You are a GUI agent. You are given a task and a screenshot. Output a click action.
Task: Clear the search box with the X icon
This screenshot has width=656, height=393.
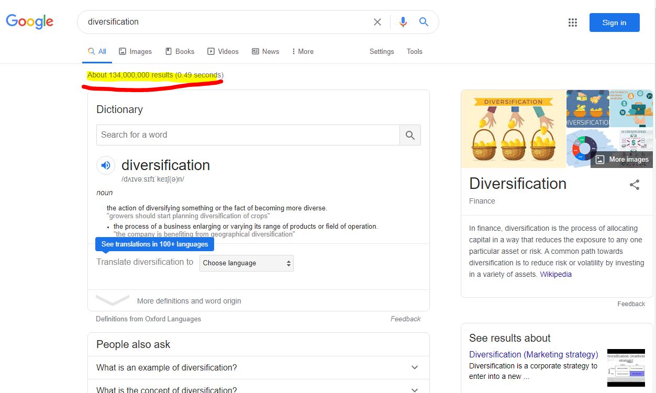pyautogui.click(x=377, y=22)
